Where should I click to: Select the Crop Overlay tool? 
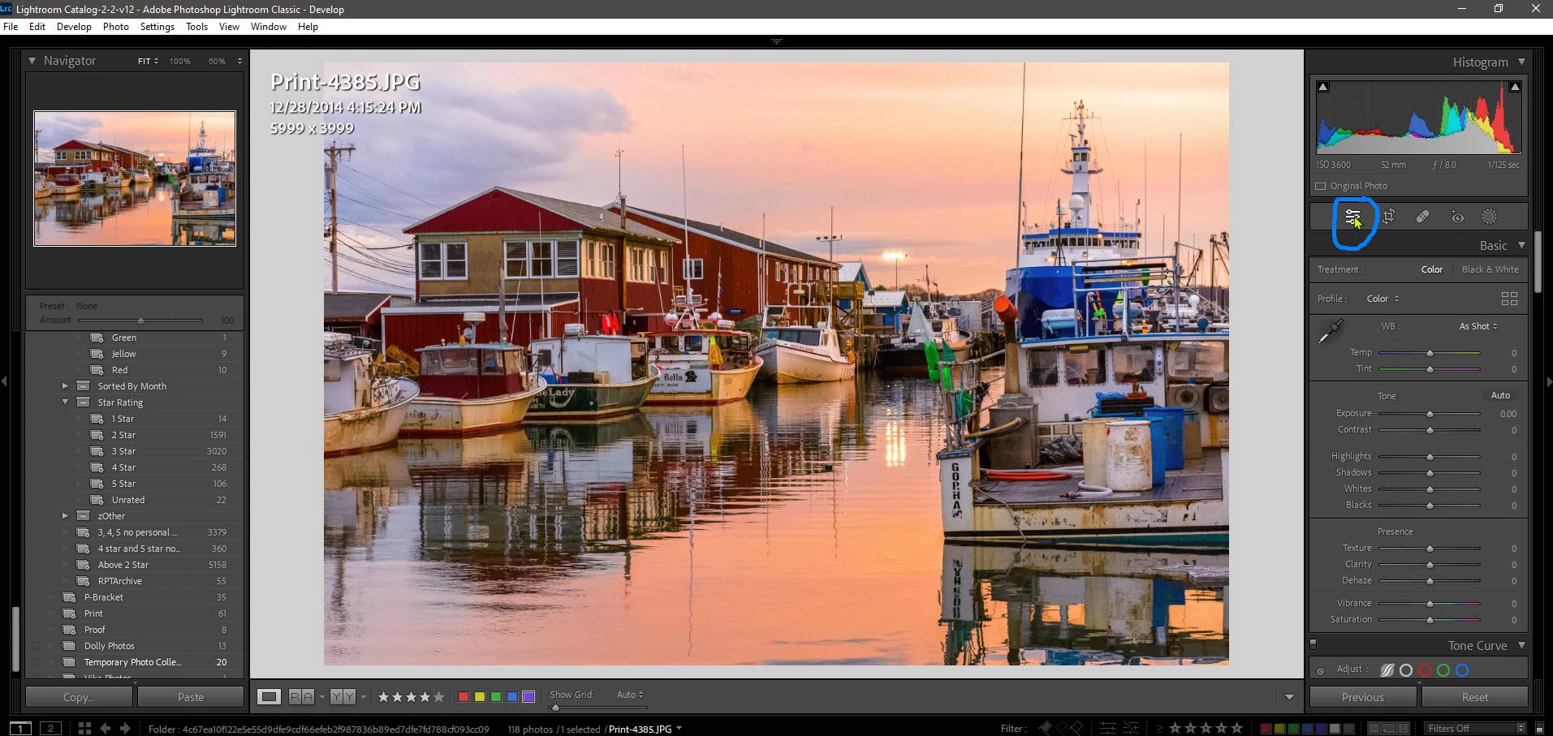[1388, 217]
